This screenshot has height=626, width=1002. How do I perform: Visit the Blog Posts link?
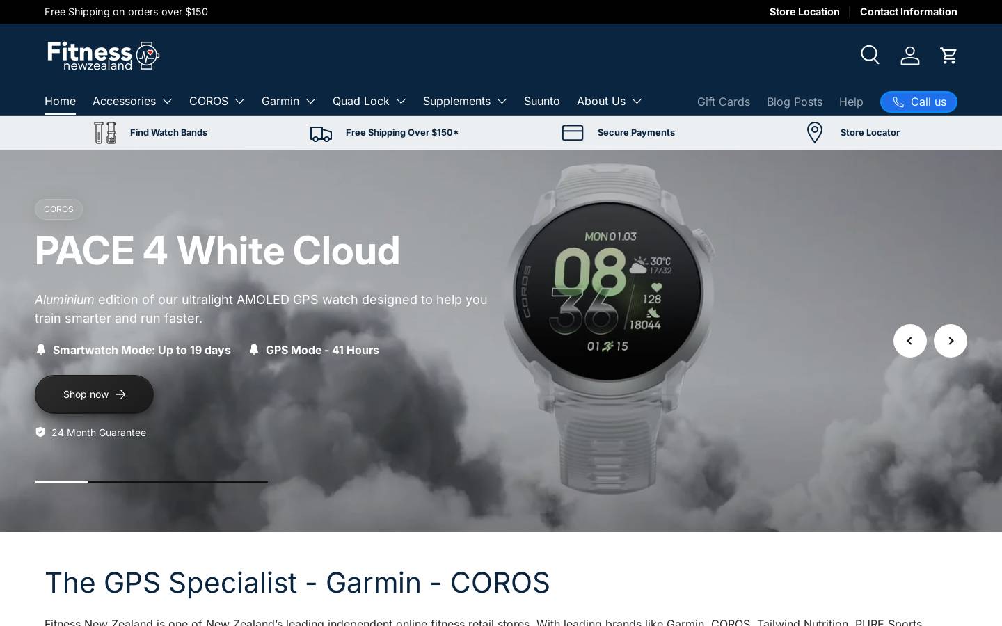[x=795, y=102]
